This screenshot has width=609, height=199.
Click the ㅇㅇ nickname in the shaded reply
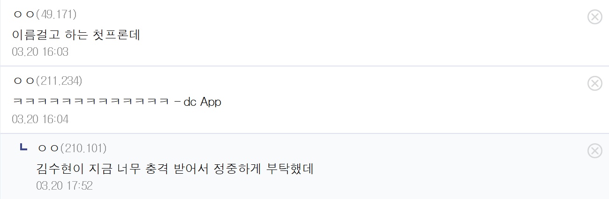48,148
